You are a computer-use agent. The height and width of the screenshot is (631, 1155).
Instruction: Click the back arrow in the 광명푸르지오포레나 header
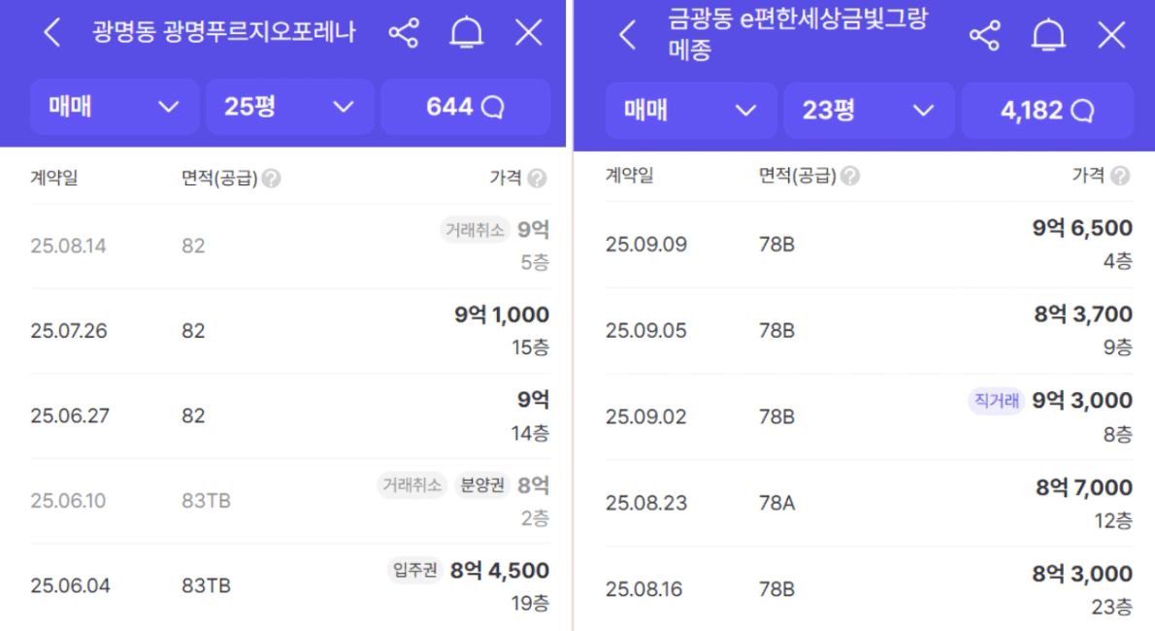pos(52,33)
